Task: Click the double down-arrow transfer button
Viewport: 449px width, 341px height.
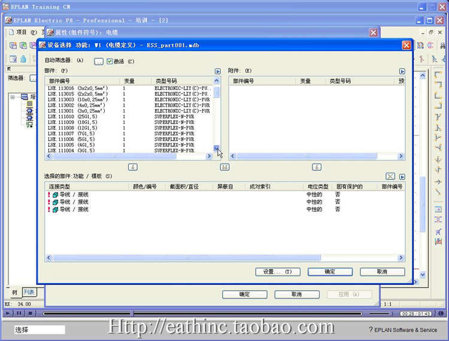Action: tap(224, 167)
